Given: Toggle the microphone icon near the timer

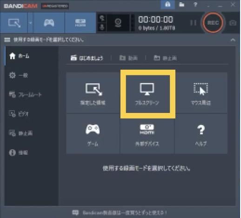Looking at the screenshot, I should click(x=102, y=27).
